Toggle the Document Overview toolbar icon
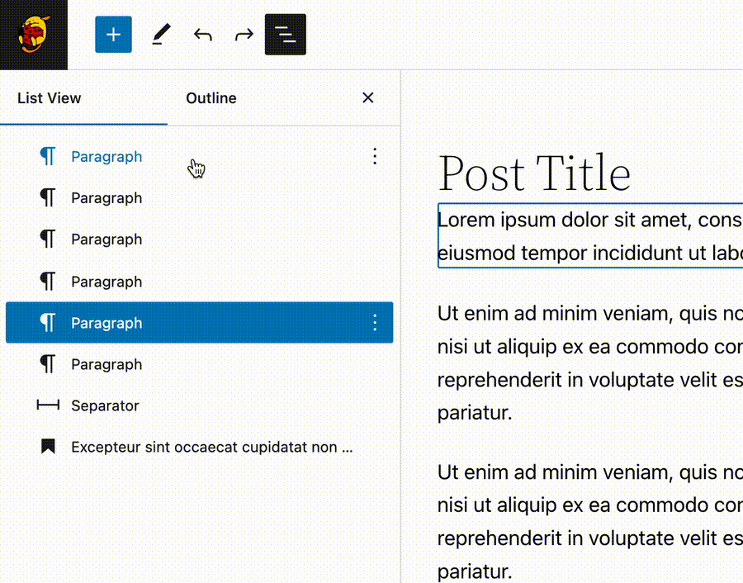The image size is (743, 583). [x=285, y=35]
